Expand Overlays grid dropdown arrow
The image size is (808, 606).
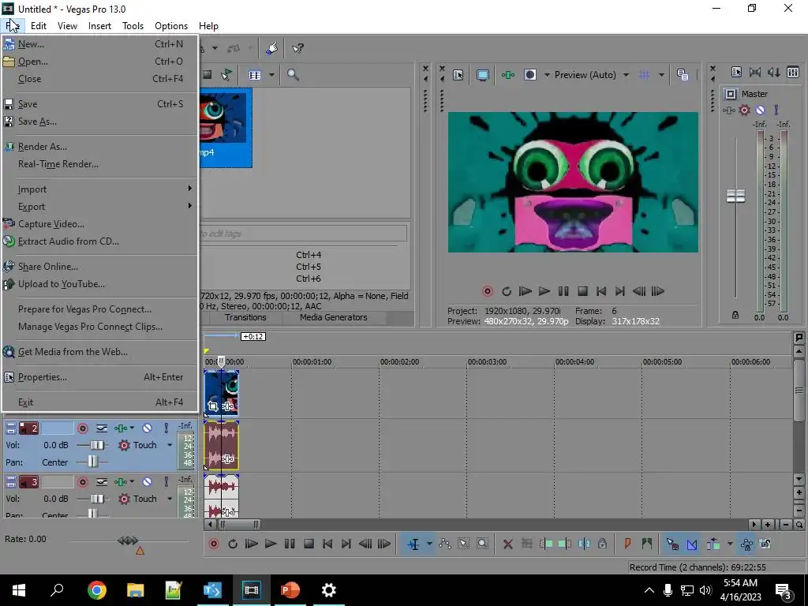(x=661, y=75)
